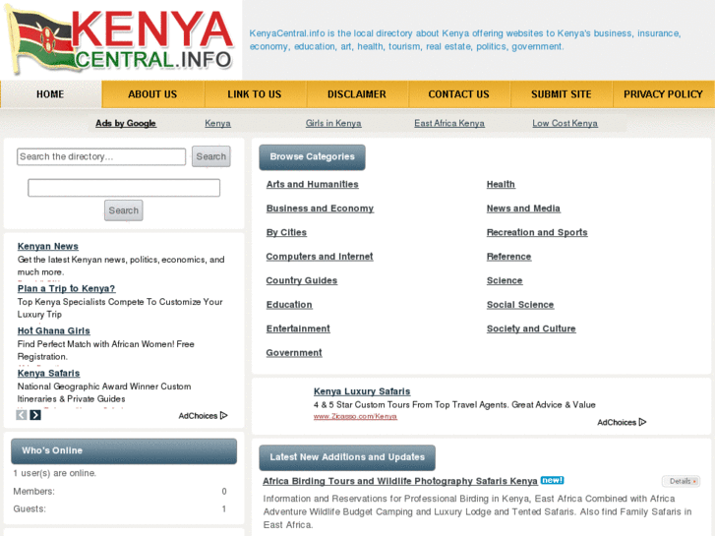Open Health category
Screen dimensions: 715x536
[x=501, y=184]
